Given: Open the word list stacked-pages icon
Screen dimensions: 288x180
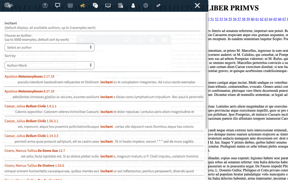Looking at the screenshot, I should 95,5.
